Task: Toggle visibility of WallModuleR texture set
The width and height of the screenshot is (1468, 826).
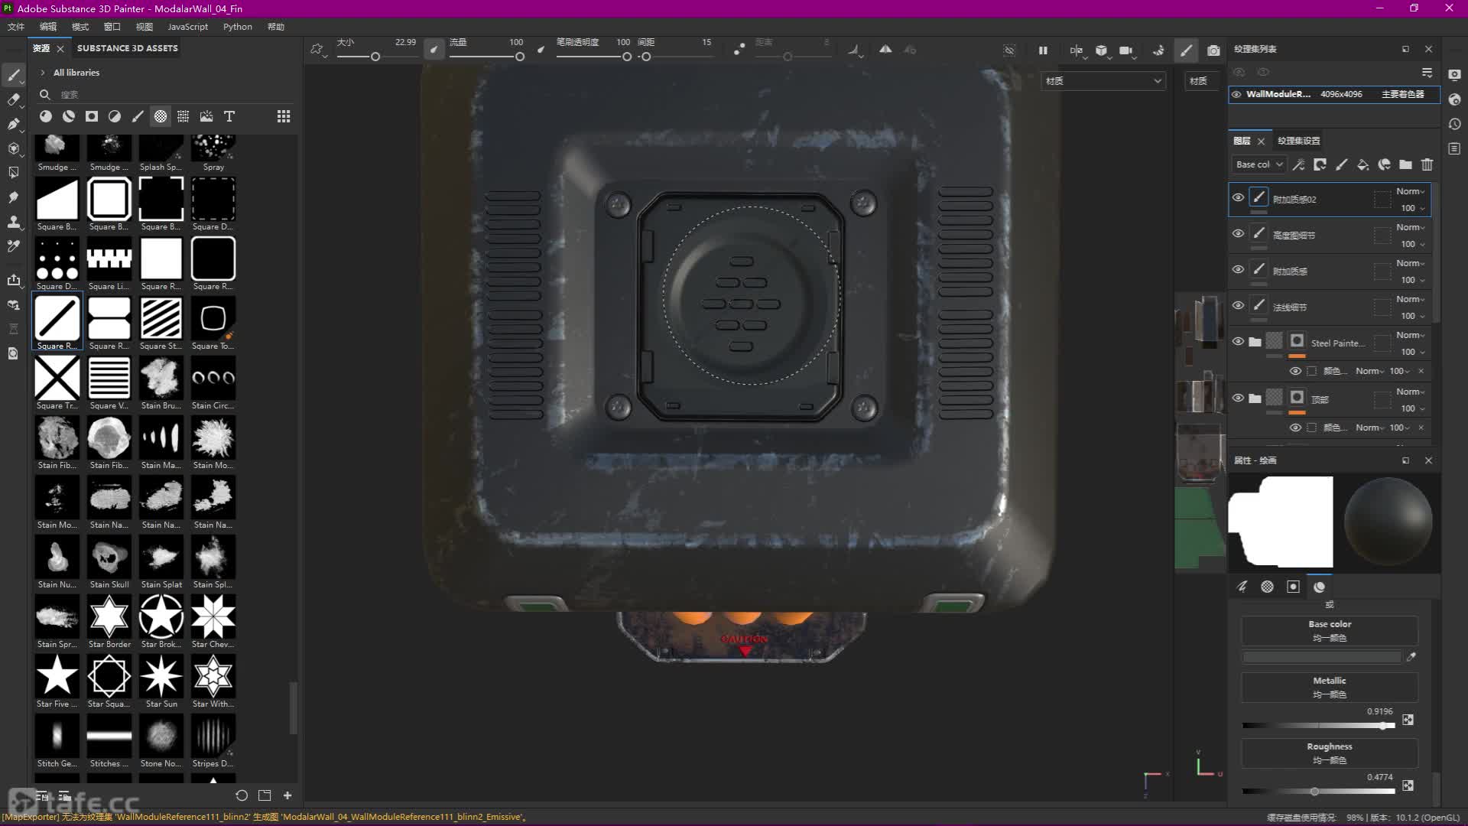Action: pyautogui.click(x=1236, y=94)
